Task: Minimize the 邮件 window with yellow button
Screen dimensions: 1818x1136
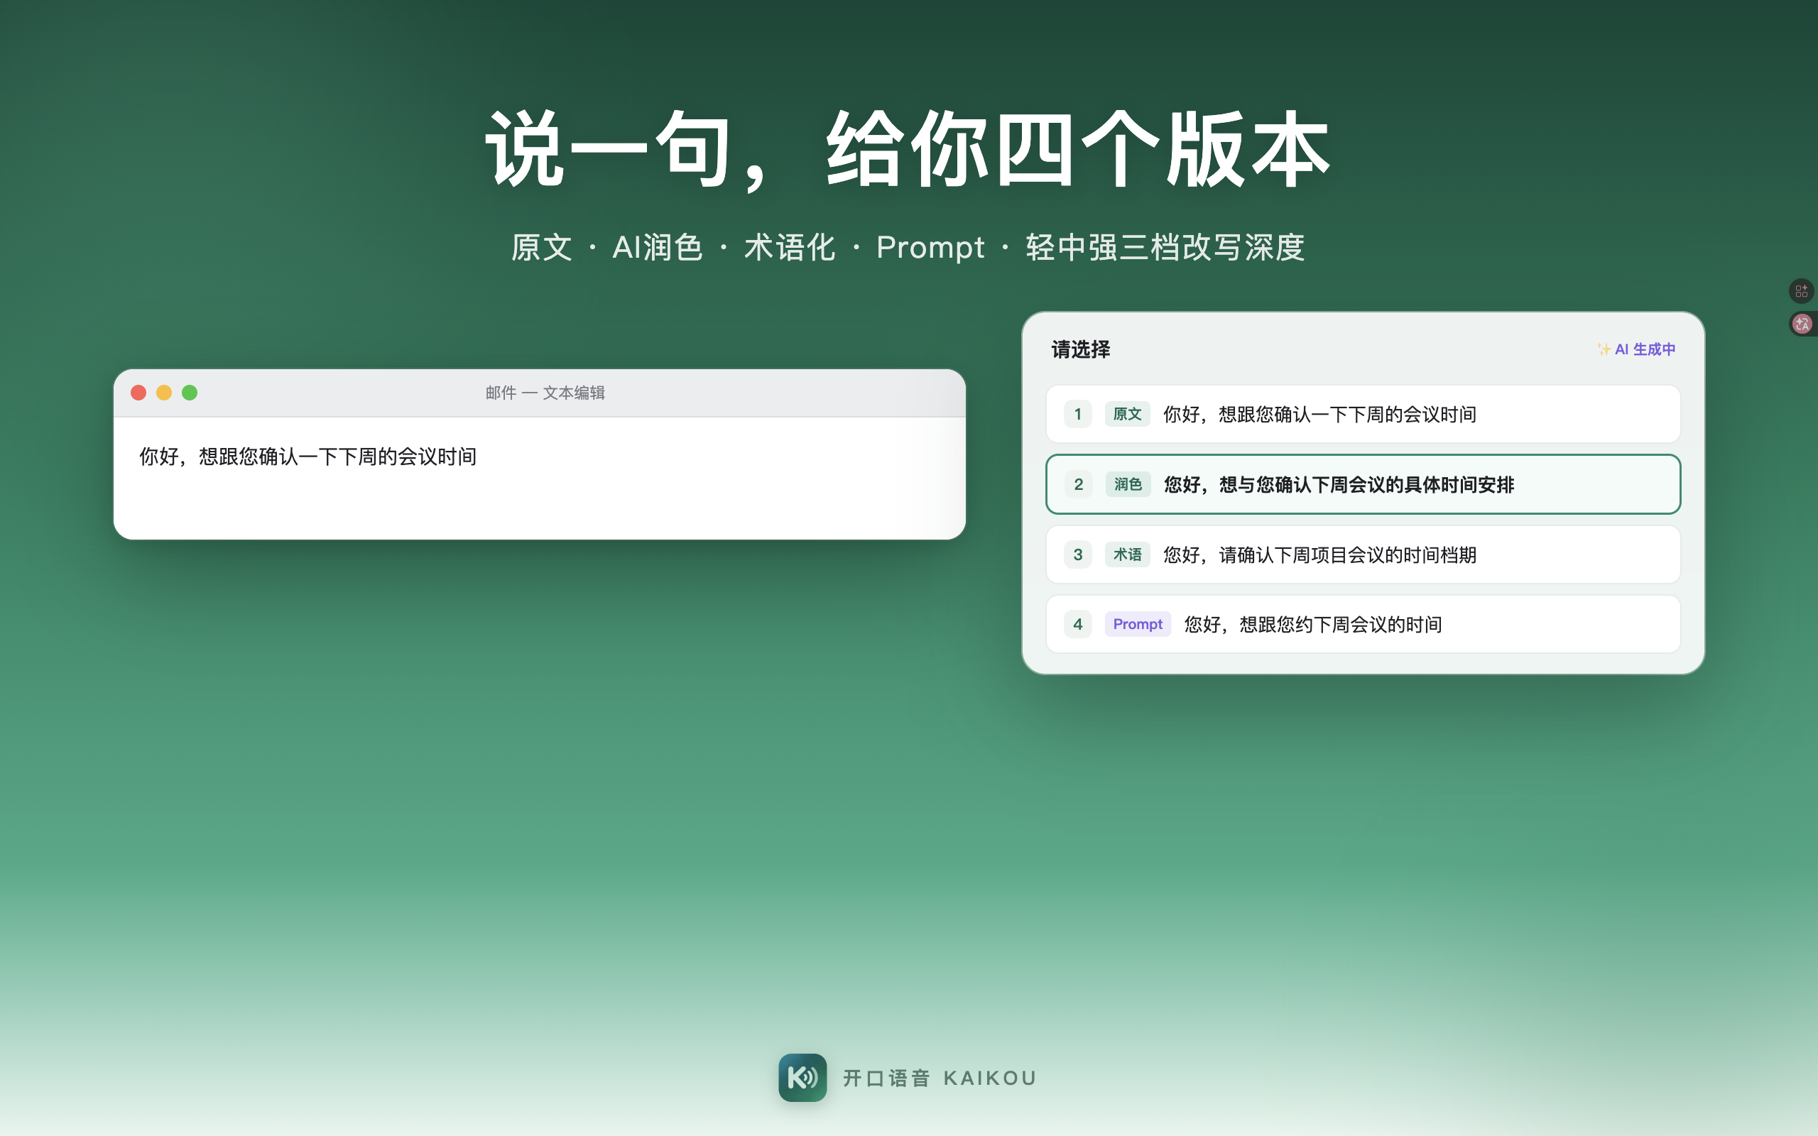Action: pos(164,393)
